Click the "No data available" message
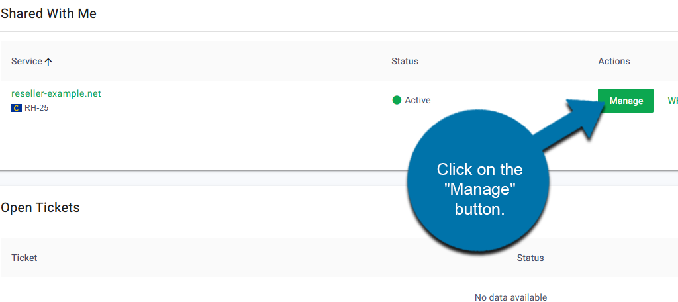The height and width of the screenshot is (302, 678). (x=510, y=297)
